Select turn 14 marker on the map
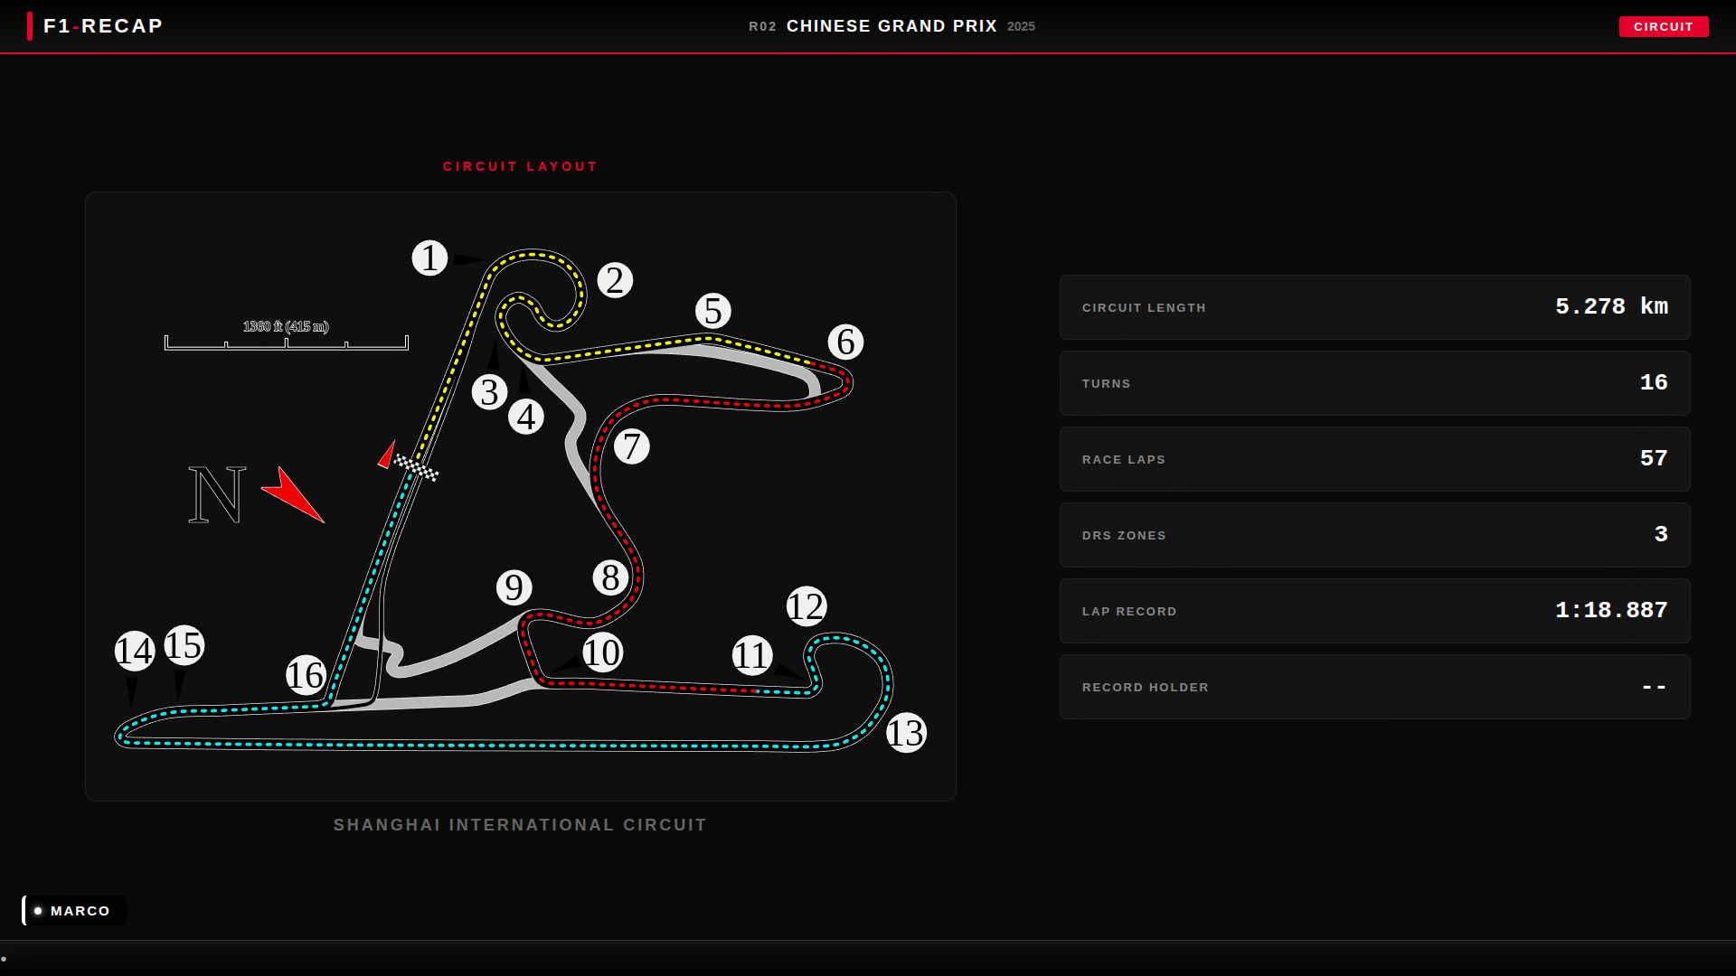Screen dimensions: 1736x976 (135, 651)
